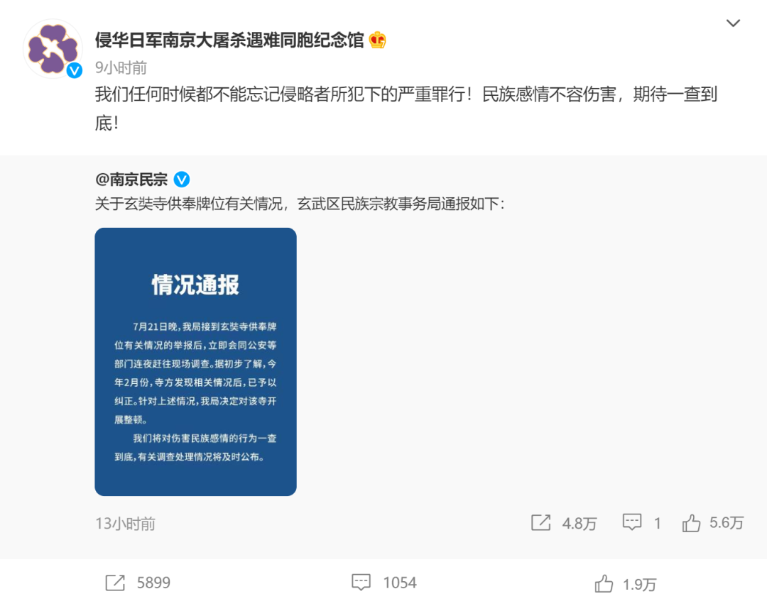Enlarge the 情况通报 image thumbnail
The image size is (767, 606).
pos(196,362)
